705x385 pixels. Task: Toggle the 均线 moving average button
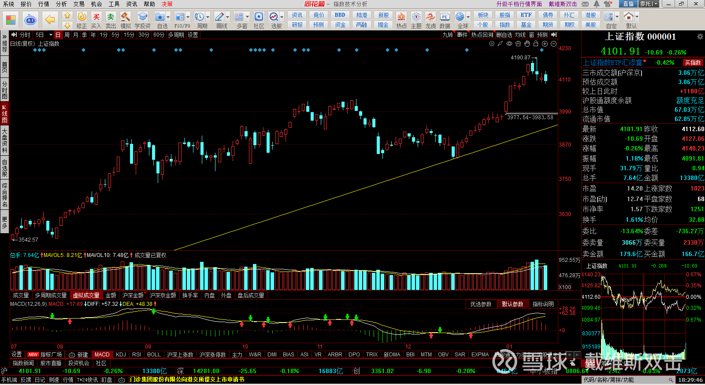520,35
